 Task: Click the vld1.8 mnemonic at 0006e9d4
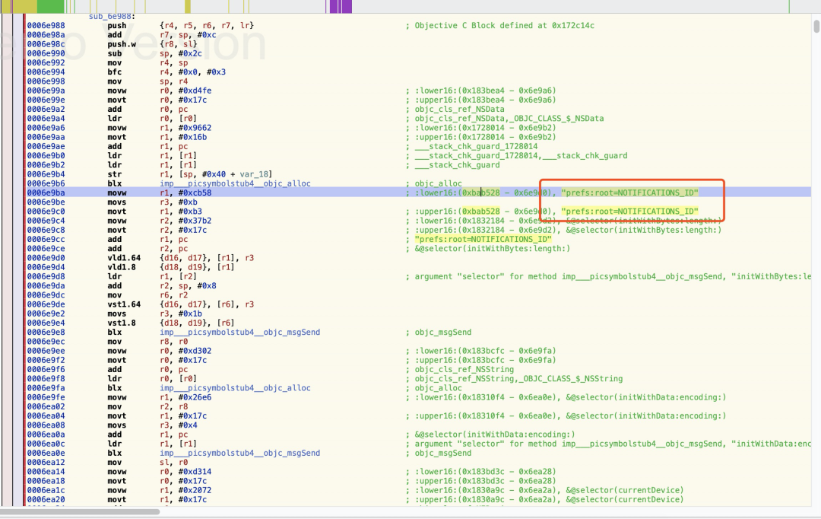tap(122, 267)
